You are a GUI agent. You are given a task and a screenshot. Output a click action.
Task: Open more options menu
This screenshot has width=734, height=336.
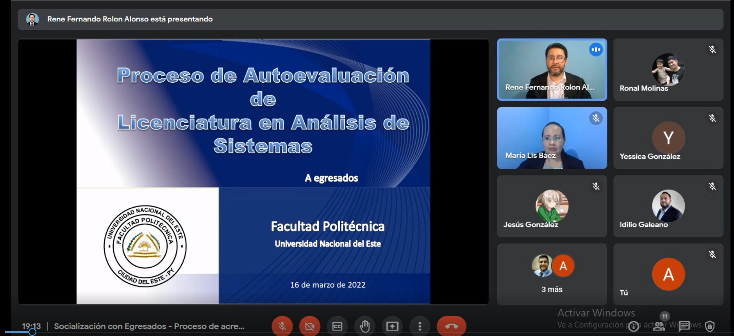coord(420,326)
